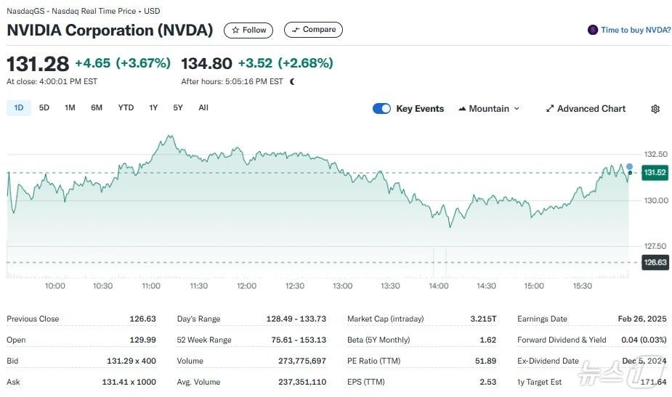Image resolution: width=672 pixels, height=397 pixels.
Task: Click the compare arrows icon
Action: (294, 30)
